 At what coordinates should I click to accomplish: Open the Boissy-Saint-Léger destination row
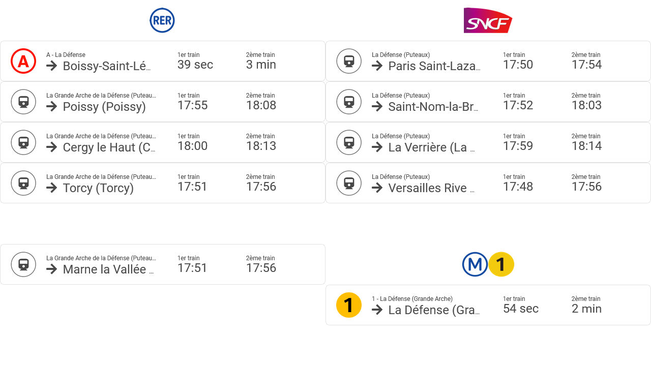(163, 61)
